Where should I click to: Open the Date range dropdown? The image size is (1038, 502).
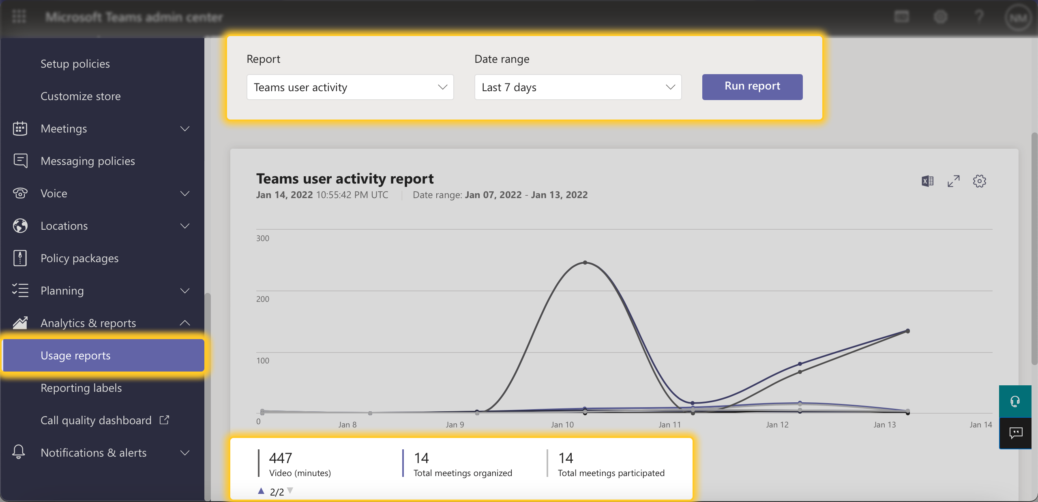(x=577, y=87)
